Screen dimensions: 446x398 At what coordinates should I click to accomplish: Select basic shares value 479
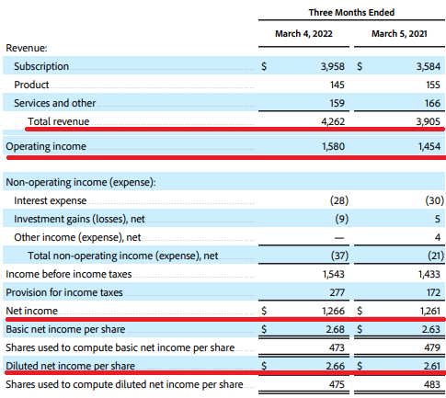[x=433, y=347]
